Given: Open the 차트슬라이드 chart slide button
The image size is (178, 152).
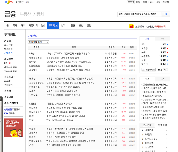Looking at the screenshot, I should point(149,70).
